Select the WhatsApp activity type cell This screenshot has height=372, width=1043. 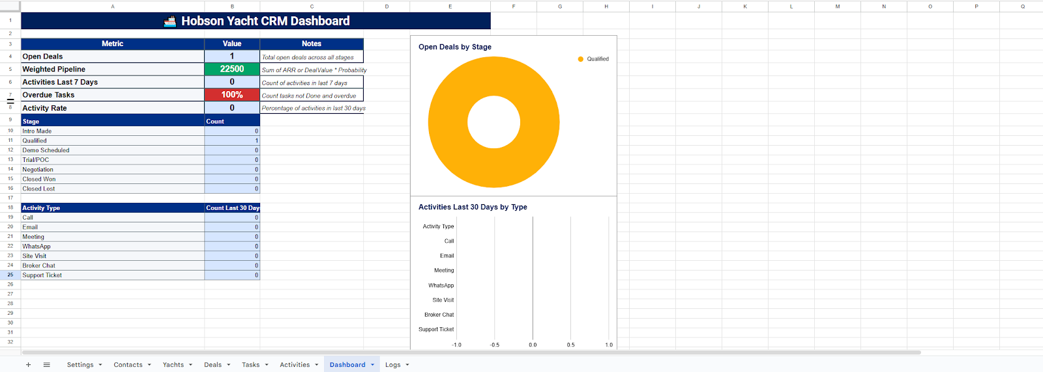tap(113, 246)
